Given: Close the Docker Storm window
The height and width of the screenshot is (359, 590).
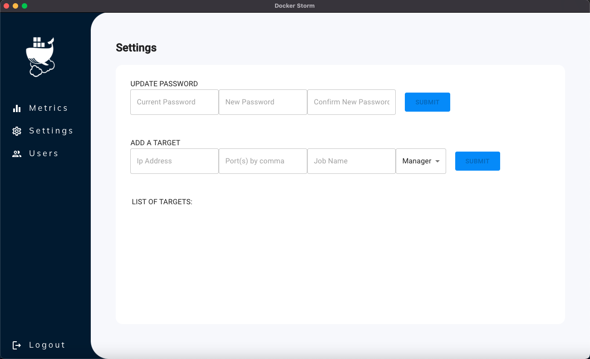Looking at the screenshot, I should 6,6.
